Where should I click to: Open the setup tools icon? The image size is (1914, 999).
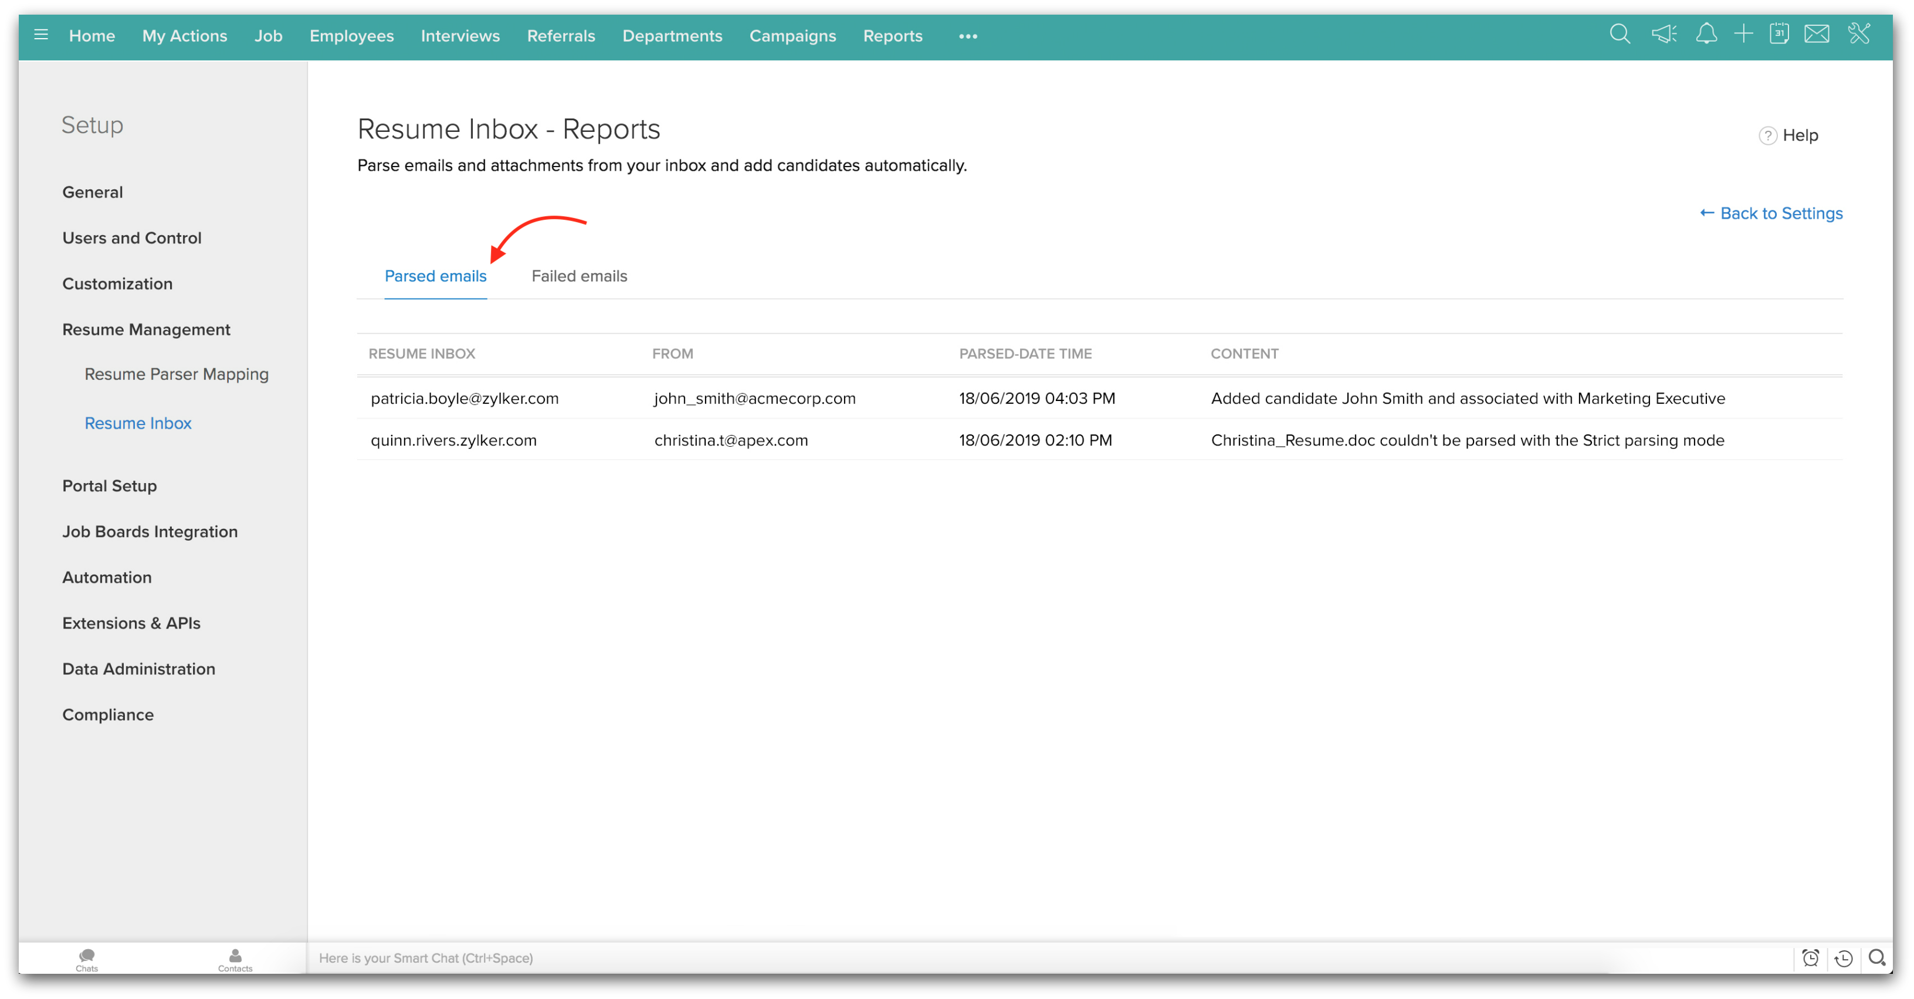click(1859, 34)
